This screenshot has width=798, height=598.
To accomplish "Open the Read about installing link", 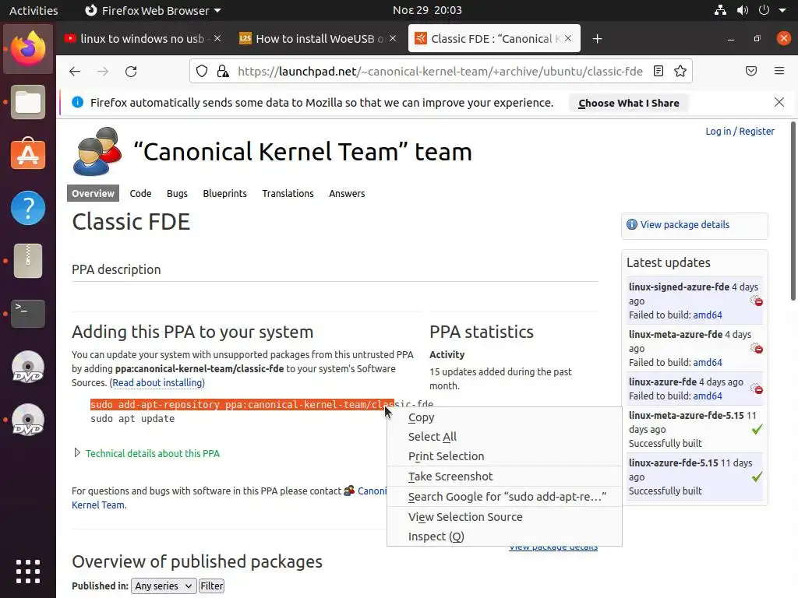I will coord(157,383).
